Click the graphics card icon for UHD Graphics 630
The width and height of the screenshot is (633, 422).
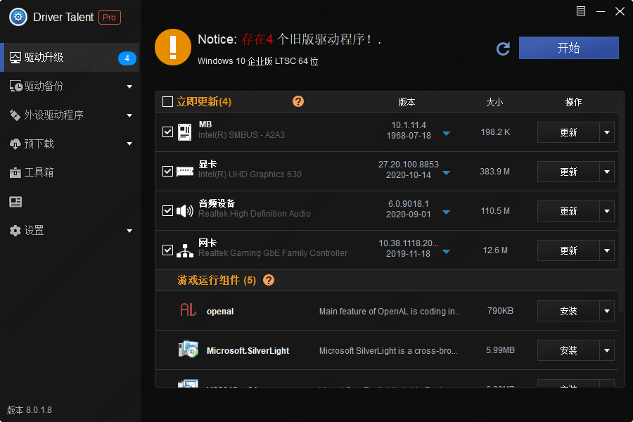pos(185,172)
